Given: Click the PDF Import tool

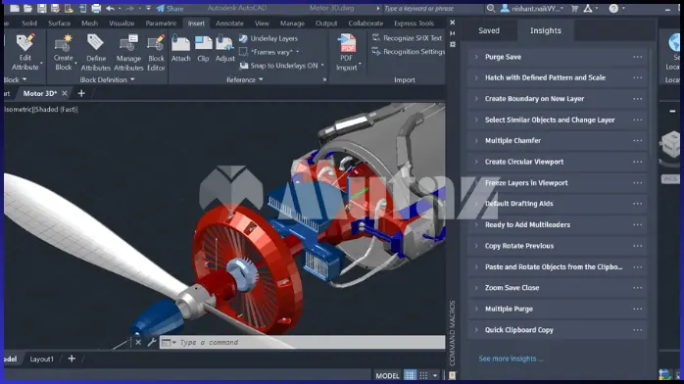Looking at the screenshot, I should pyautogui.click(x=347, y=52).
